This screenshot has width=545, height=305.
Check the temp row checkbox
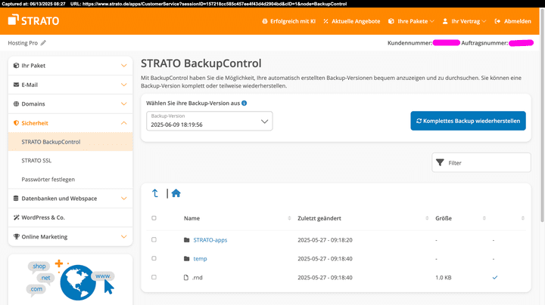coord(154,258)
